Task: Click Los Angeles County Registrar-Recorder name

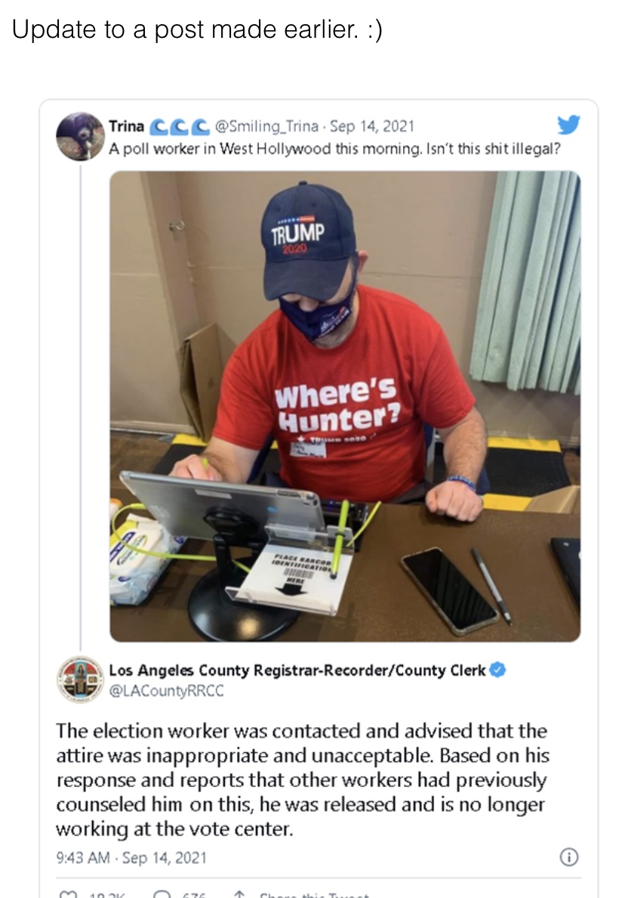Action: click(297, 670)
